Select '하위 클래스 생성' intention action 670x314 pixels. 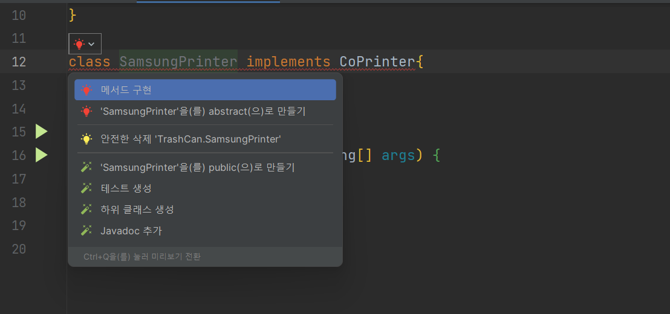(205, 210)
